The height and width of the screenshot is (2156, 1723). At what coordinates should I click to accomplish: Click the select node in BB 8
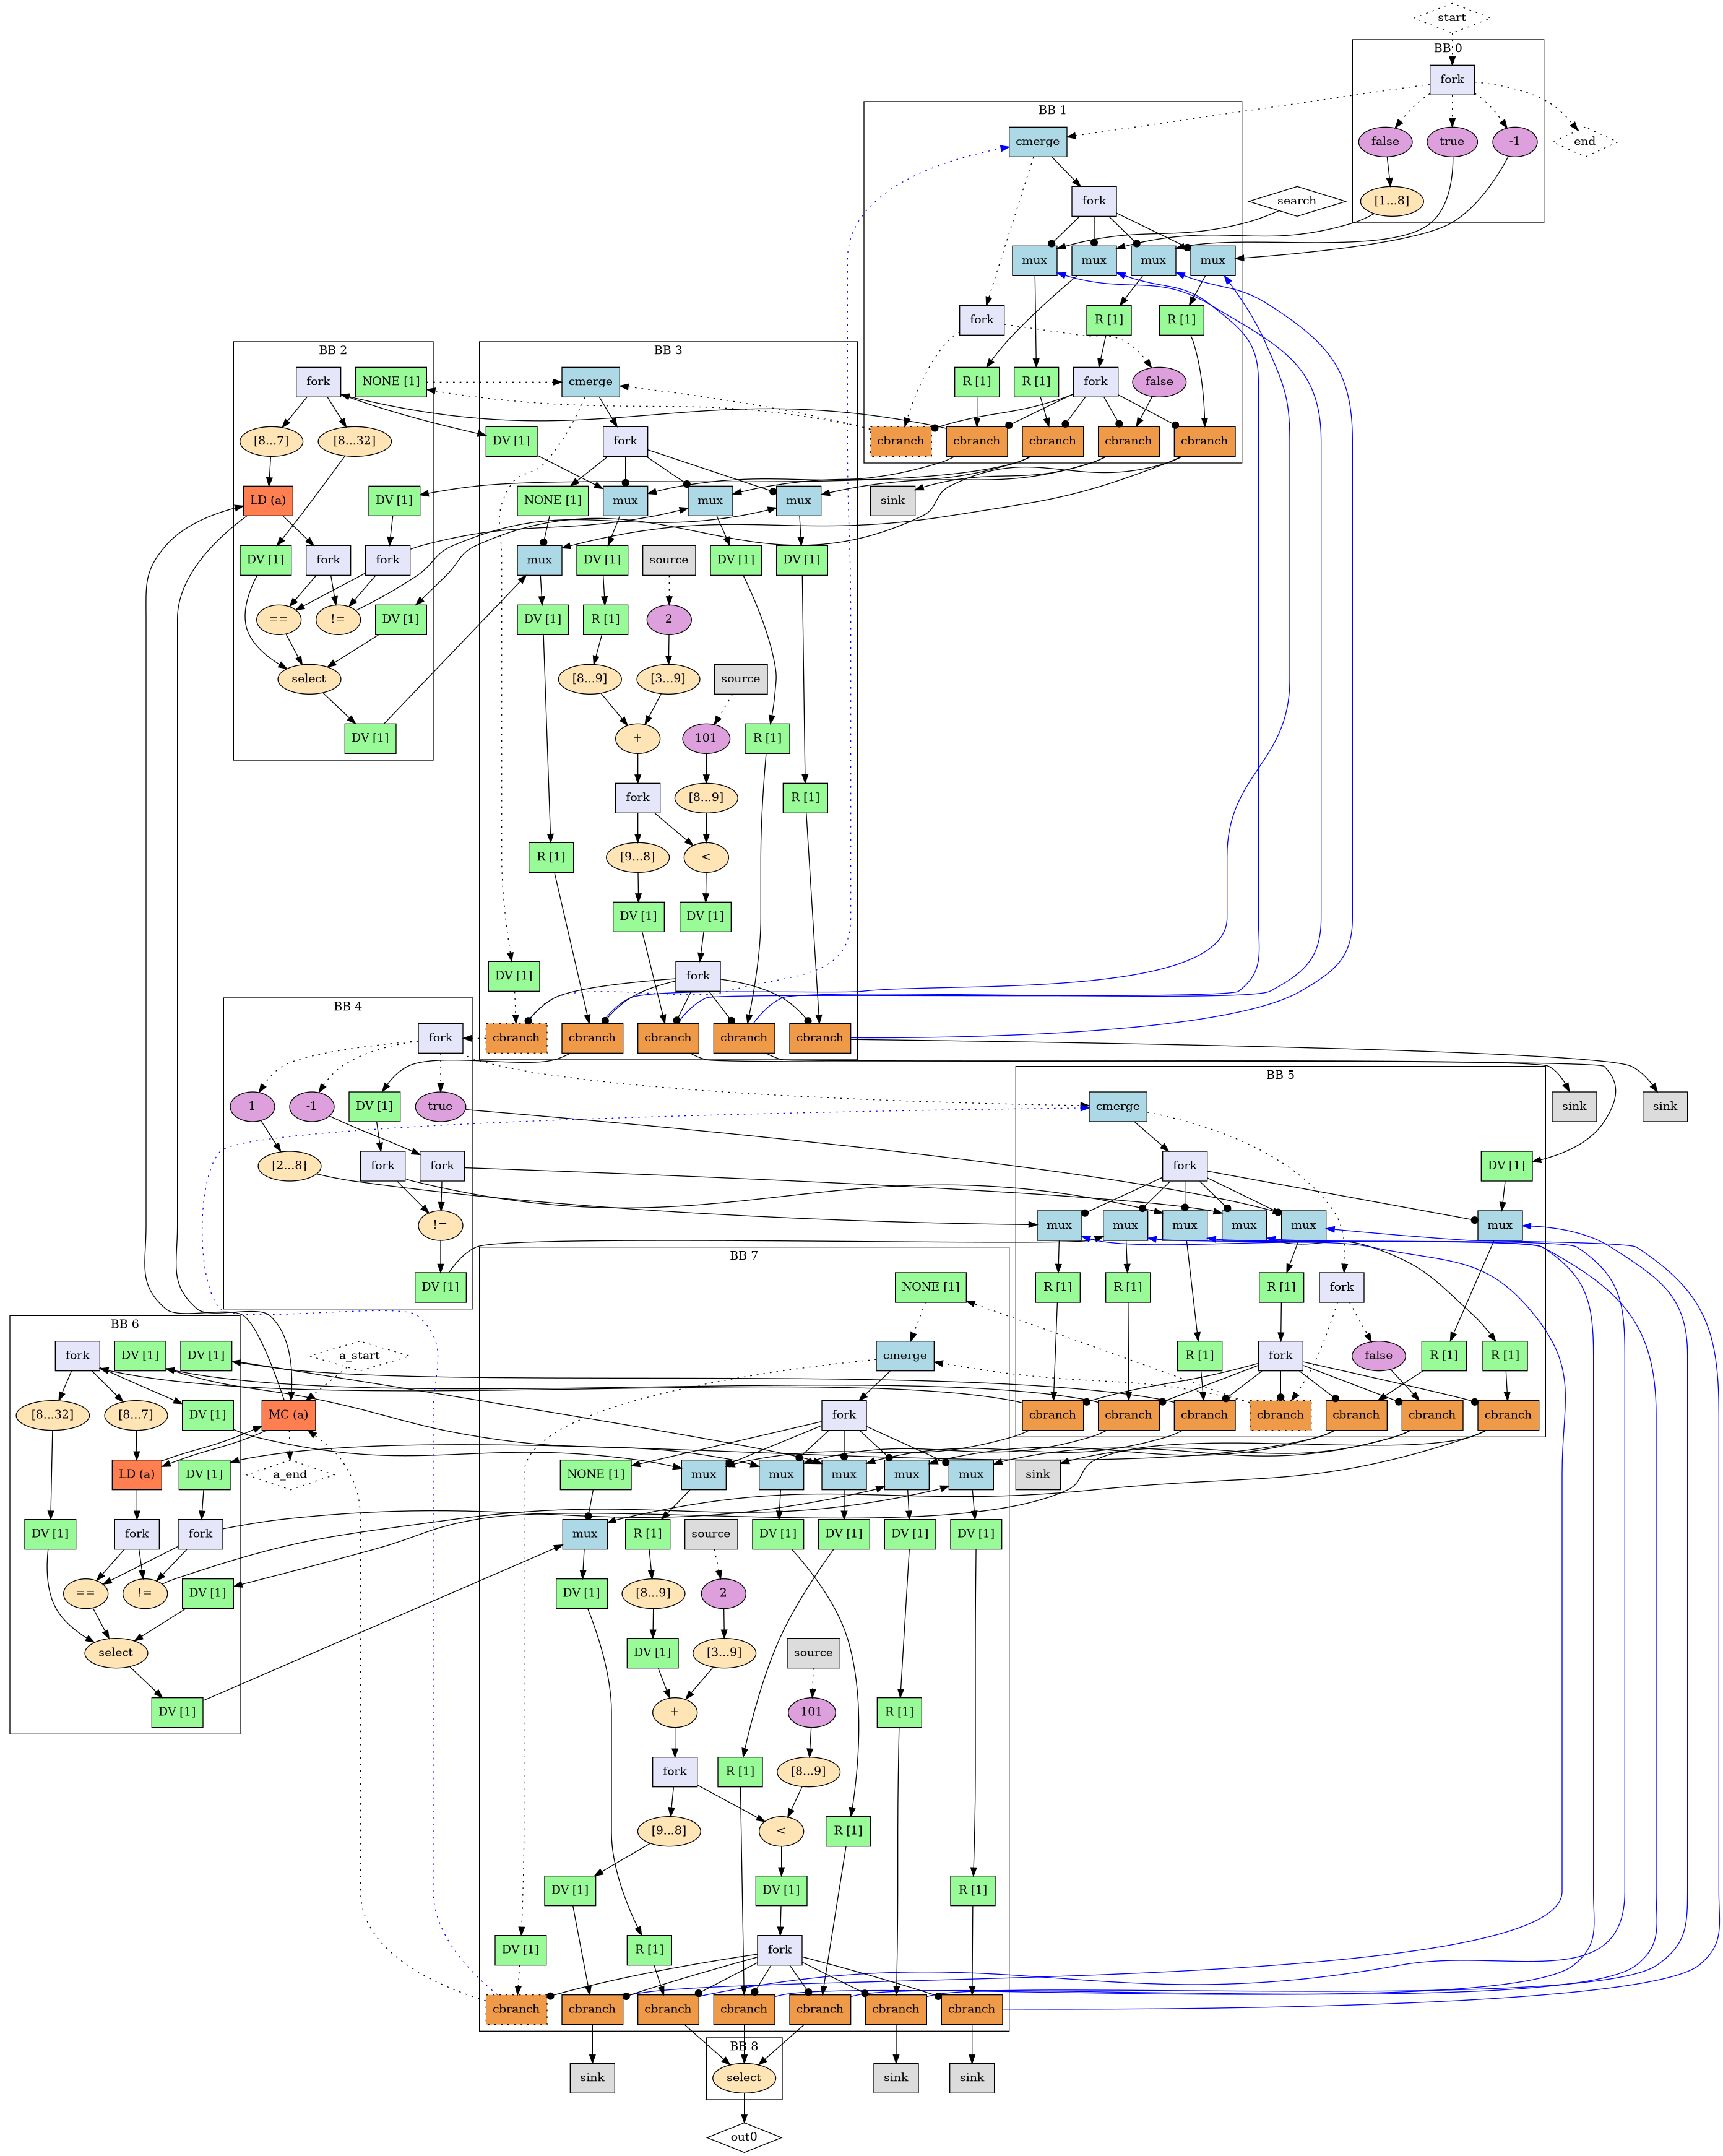click(x=743, y=2077)
